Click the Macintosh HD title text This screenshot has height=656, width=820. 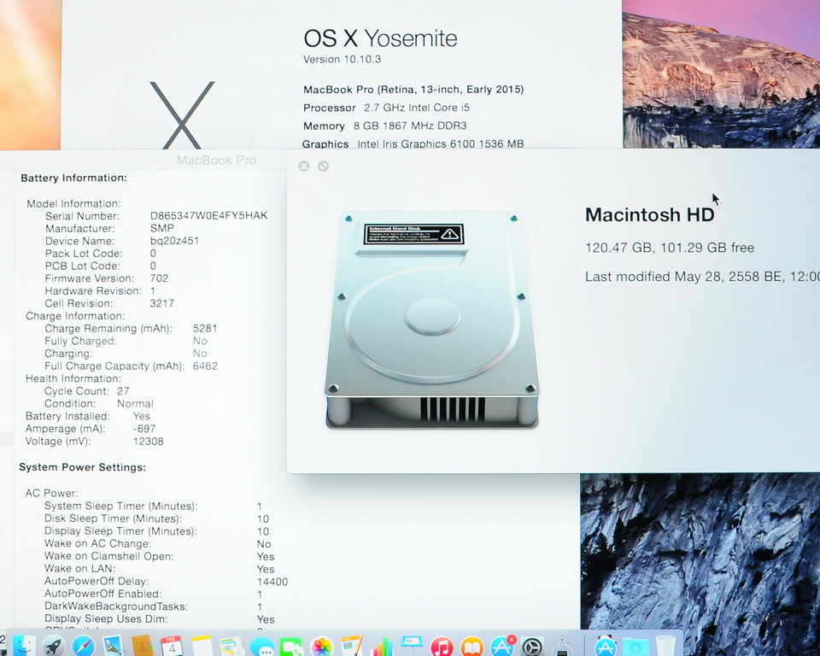[x=649, y=214]
